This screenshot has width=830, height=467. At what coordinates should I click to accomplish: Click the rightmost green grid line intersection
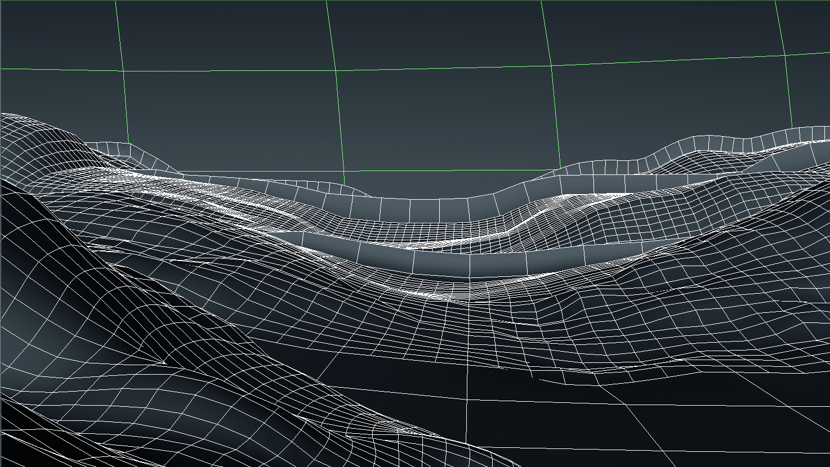786,55
